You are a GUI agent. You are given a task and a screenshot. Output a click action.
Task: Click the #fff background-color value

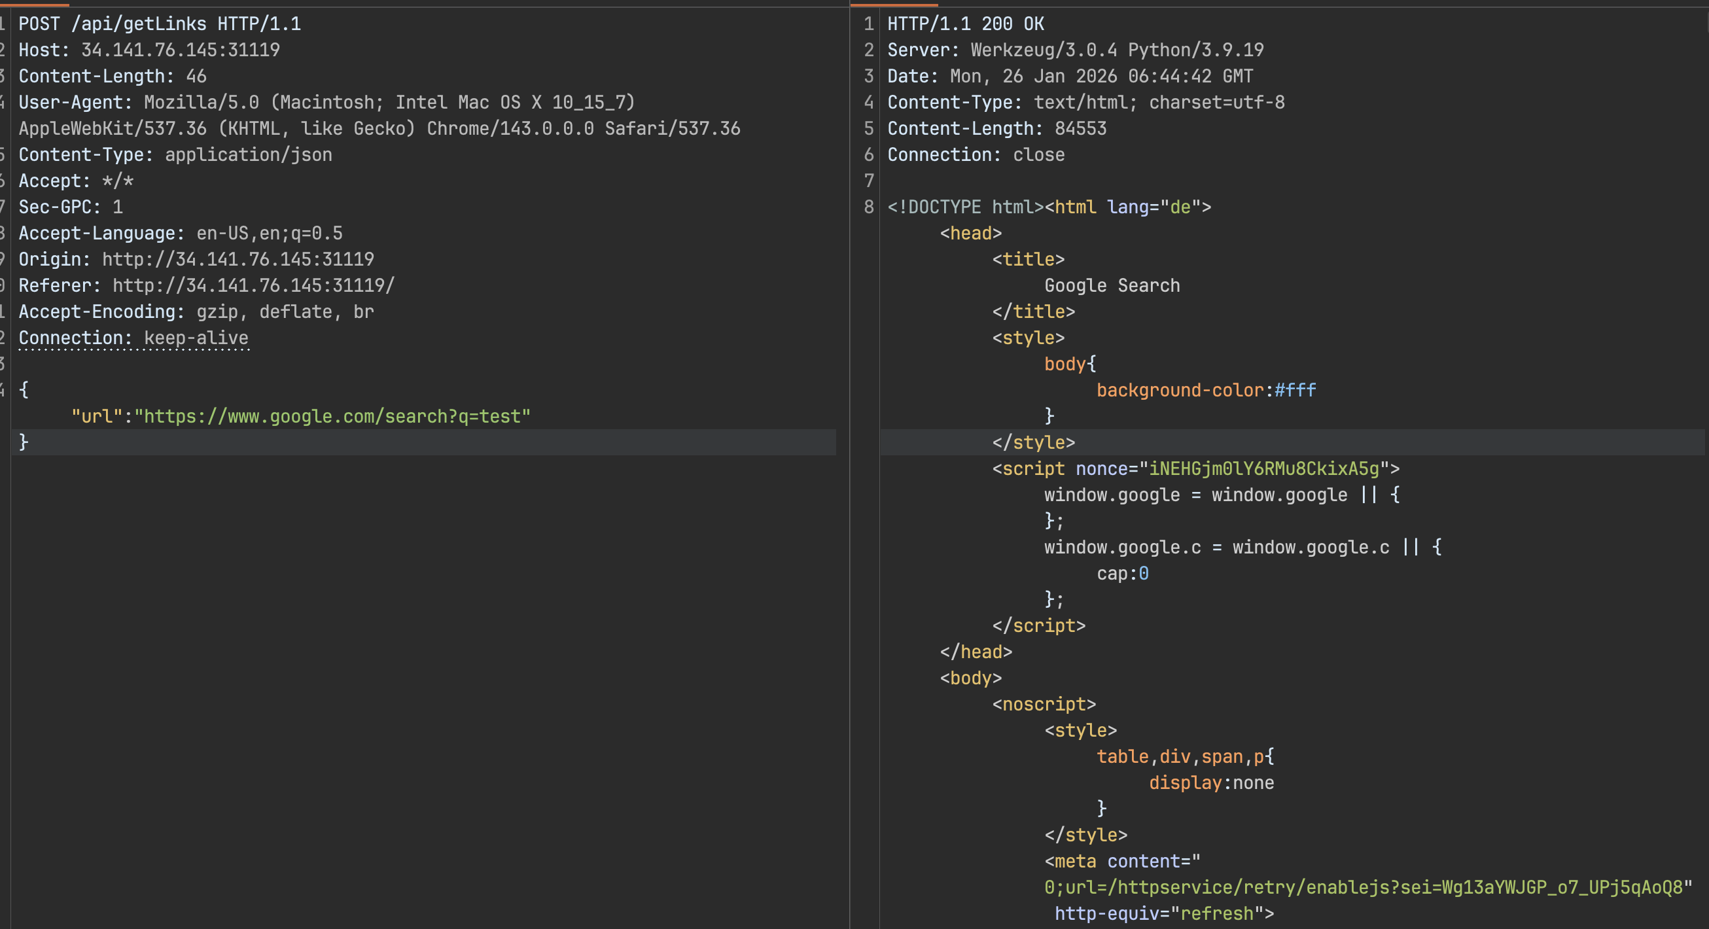(1294, 390)
